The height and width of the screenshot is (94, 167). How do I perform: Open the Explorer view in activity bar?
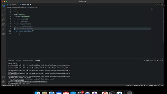point(3,5)
